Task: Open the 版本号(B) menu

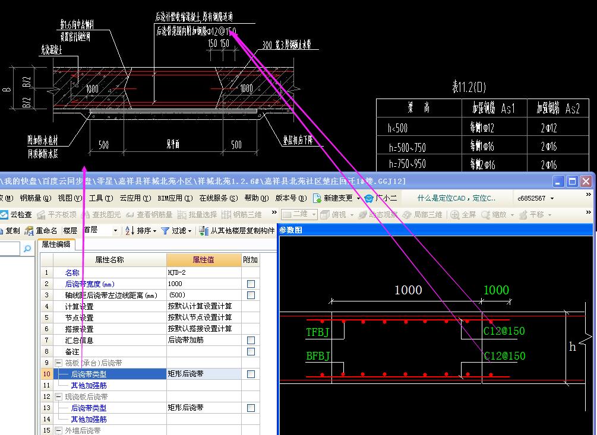Action: point(291,198)
